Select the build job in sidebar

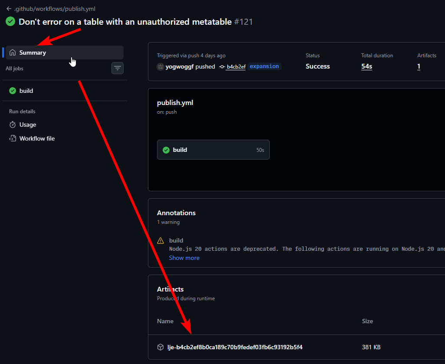(26, 91)
